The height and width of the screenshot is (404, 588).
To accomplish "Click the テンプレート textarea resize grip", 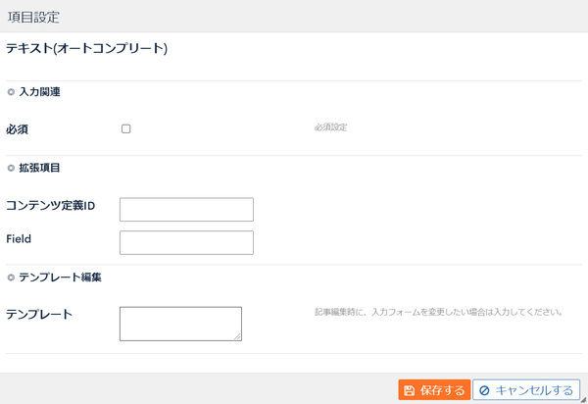I will tap(238, 337).
